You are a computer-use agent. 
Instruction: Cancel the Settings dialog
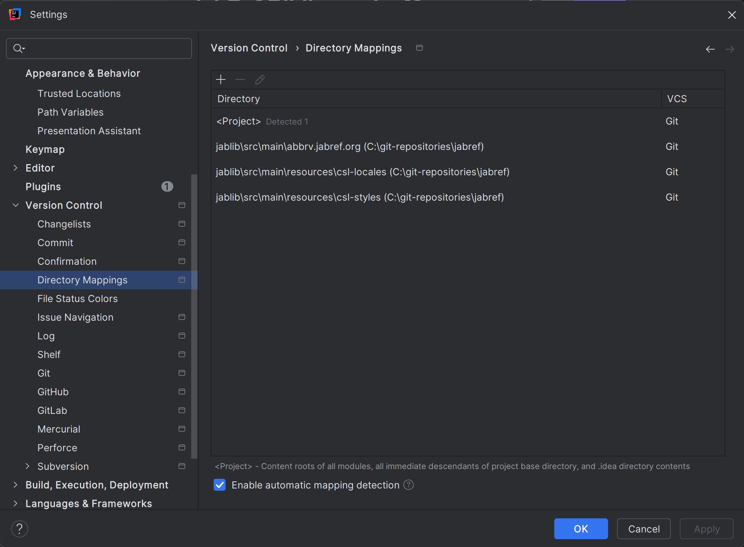[644, 529]
